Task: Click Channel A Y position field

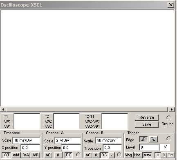Action: [x=71, y=148]
